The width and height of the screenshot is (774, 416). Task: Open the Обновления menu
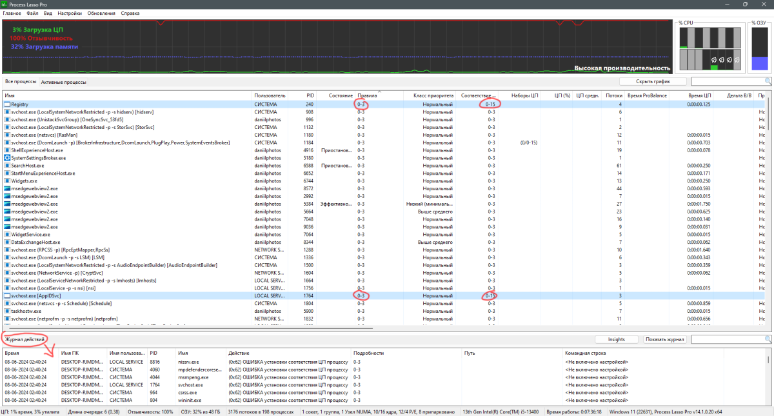(x=101, y=14)
